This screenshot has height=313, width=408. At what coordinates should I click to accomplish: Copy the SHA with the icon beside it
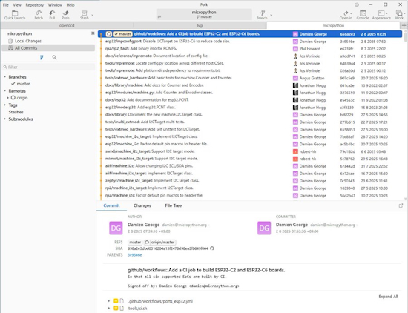click(x=212, y=248)
